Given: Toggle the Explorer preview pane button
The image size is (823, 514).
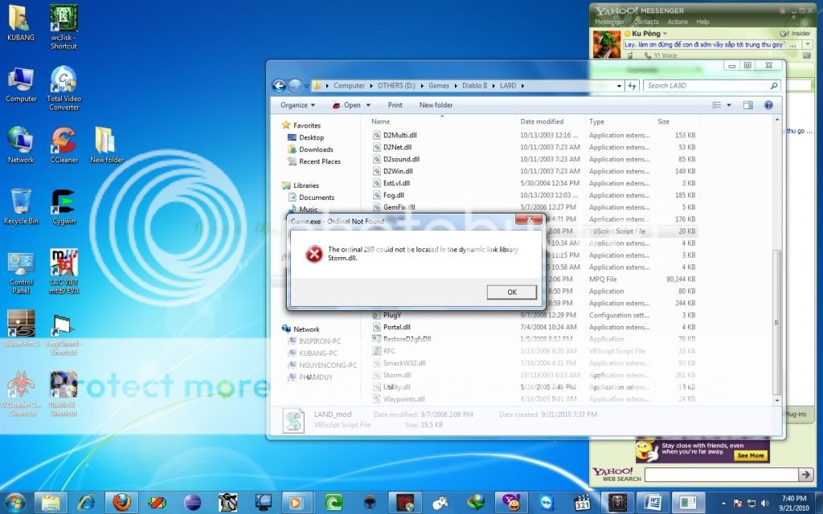Looking at the screenshot, I should pyautogui.click(x=748, y=105).
